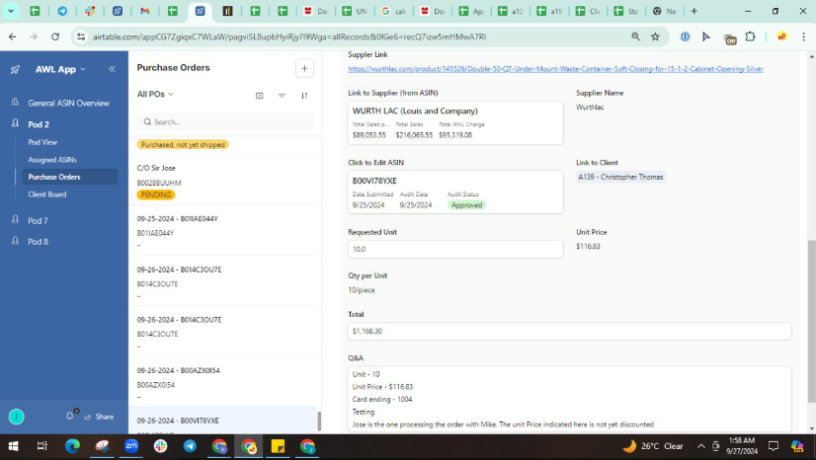Screen dimensions: 816x460
Task: Select the 09-25-2024 - B01IAE044Y record
Action: coord(222,230)
